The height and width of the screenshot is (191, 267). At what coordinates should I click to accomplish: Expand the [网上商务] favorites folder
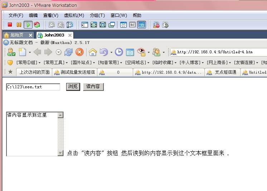click(219, 63)
